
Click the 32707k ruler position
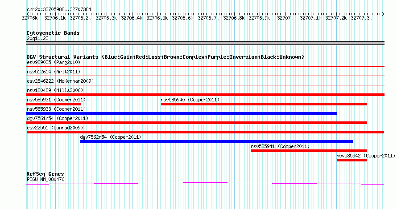[x=285, y=18]
